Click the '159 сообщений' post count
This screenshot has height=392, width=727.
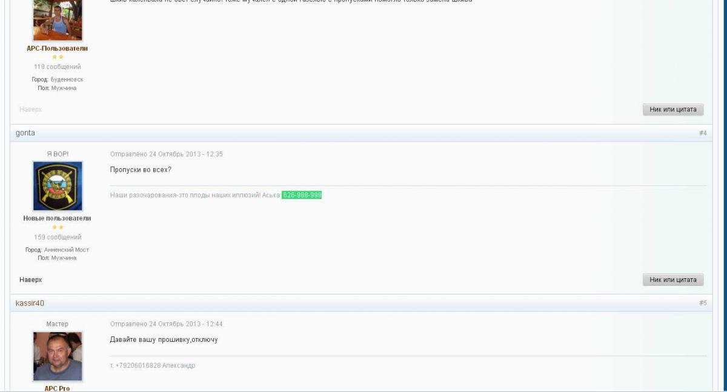[x=58, y=237]
